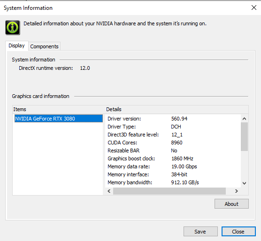This screenshot has width=261, height=241.
Task: Click the horizontal scrollbar right arrow
Action: (x=236, y=191)
